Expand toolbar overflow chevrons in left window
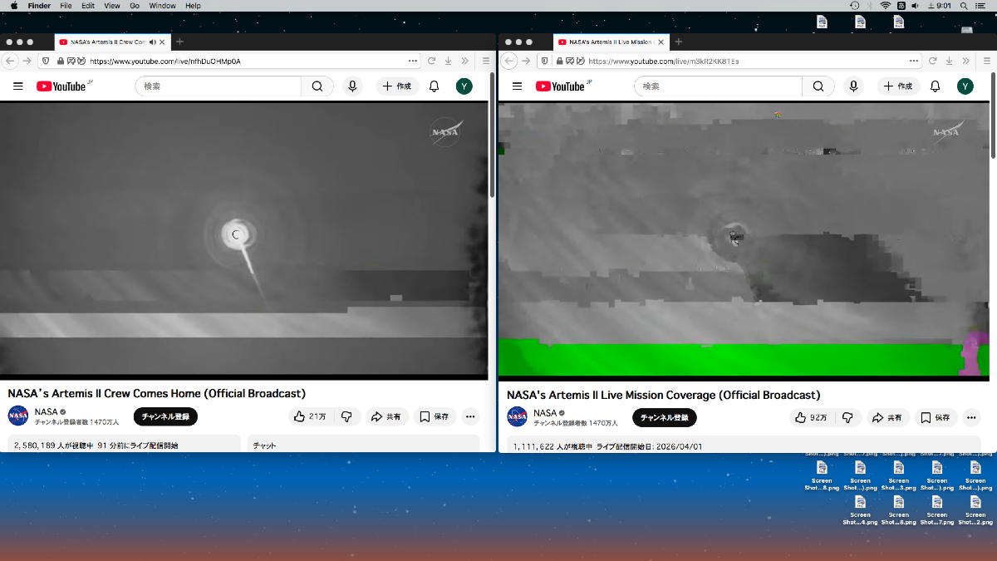The image size is (997, 561). tap(465, 61)
